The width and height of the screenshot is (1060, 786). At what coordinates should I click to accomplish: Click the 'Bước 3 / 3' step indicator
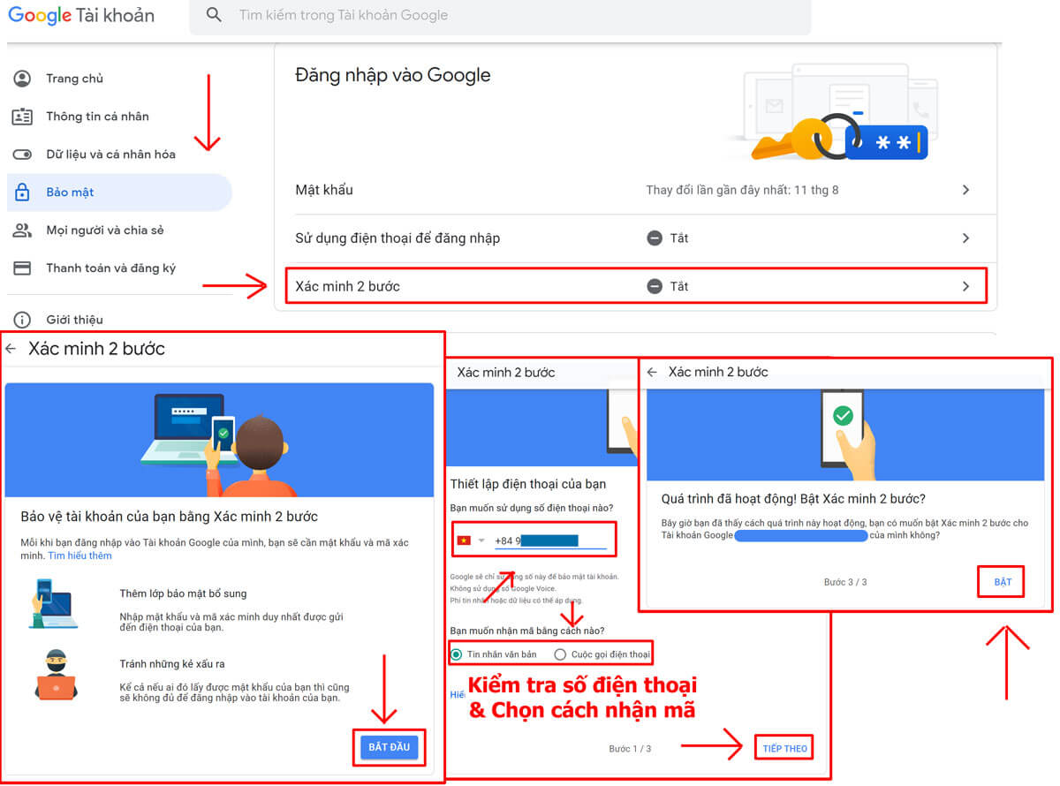[845, 583]
